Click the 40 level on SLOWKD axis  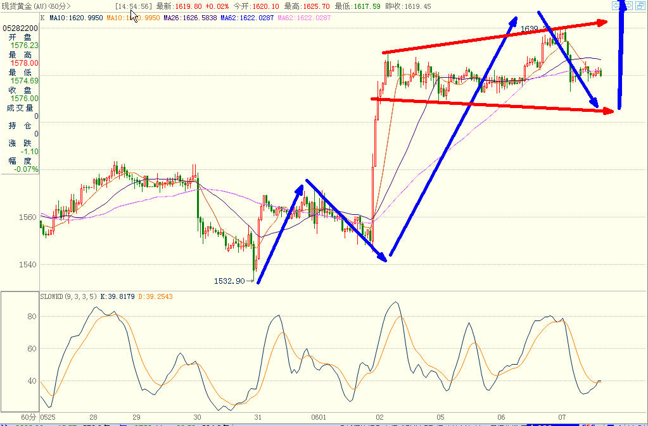coord(32,380)
